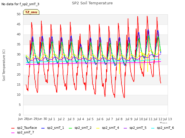Click the 5 y-axis tick label

click(x=20, y=105)
